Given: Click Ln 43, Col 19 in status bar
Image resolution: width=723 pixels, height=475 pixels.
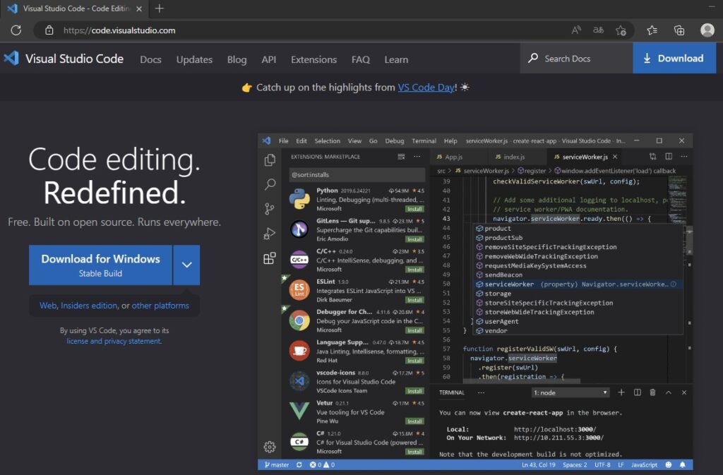Looking at the screenshot, I should pyautogui.click(x=539, y=464).
